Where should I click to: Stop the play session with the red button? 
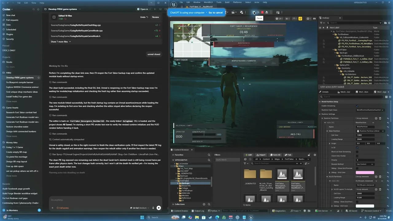262,12
